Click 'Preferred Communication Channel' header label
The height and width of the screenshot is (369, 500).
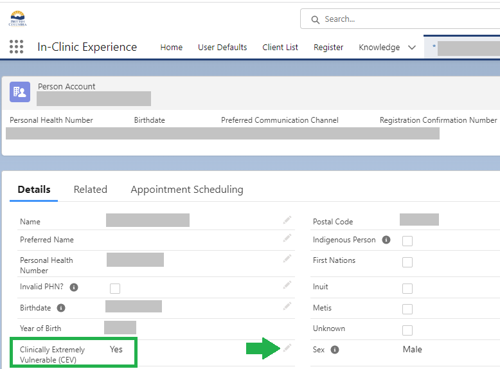[280, 120]
